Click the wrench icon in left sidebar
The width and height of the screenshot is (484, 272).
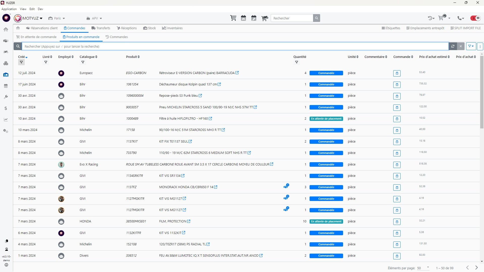(6, 97)
